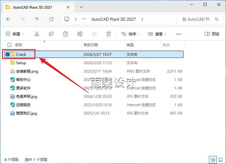Image resolution: width=226 pixels, height=164 pixels.
Task: Open the 新建 dropdown menu
Action: pyautogui.click(x=15, y=34)
